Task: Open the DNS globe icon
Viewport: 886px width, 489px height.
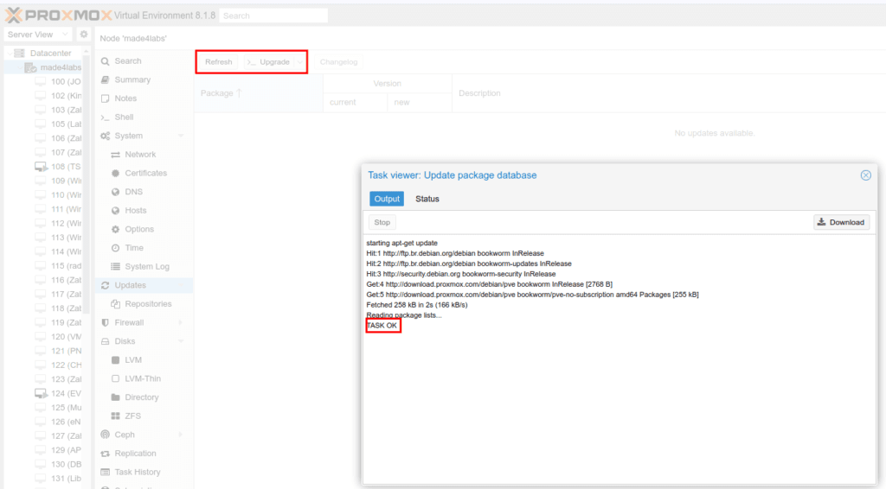Action: pos(115,192)
